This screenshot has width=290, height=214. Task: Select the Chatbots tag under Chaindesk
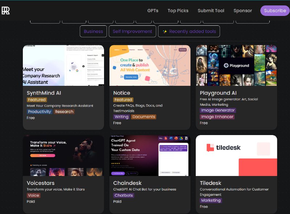(x=124, y=195)
